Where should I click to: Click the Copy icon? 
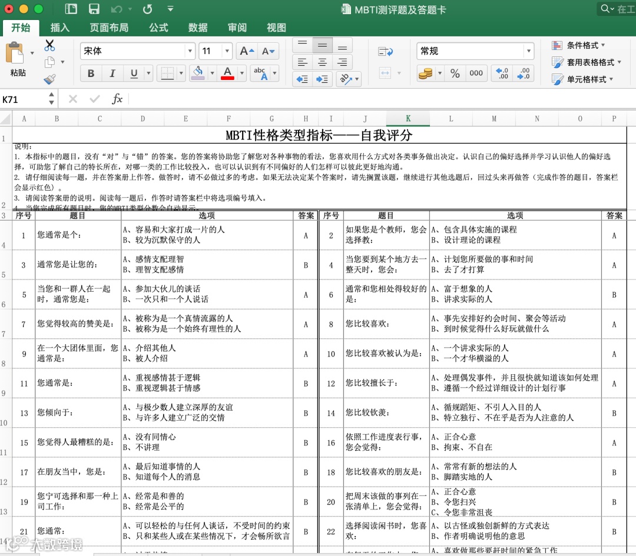[x=49, y=62]
